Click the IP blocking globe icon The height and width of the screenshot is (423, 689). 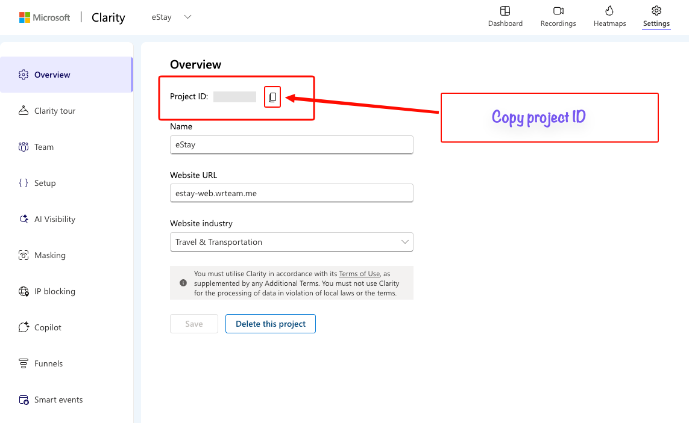pyautogui.click(x=24, y=291)
